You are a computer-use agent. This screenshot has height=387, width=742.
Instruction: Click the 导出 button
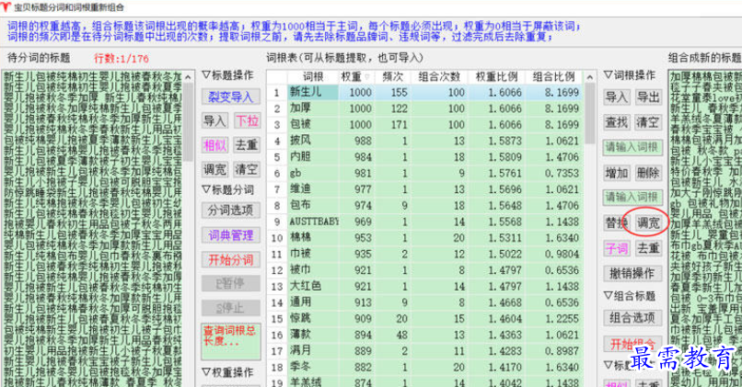tap(648, 97)
